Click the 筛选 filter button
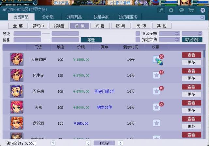The height and width of the screenshot is (146, 209). point(91,40)
